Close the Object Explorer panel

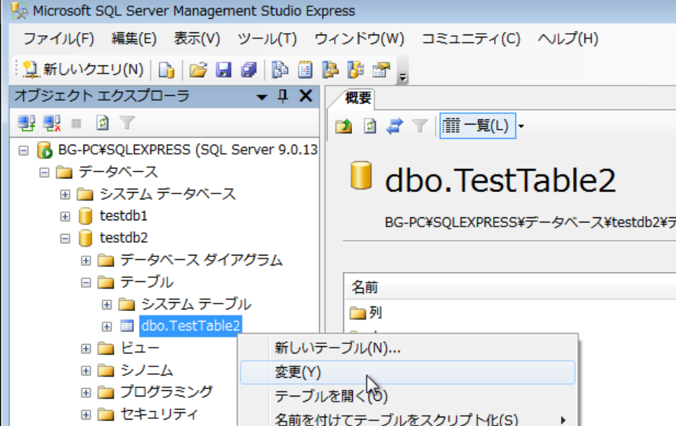306,96
